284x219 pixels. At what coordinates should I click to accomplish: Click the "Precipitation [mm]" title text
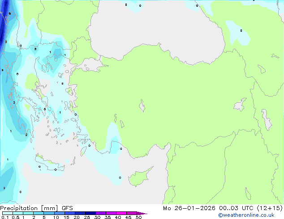point(29,208)
